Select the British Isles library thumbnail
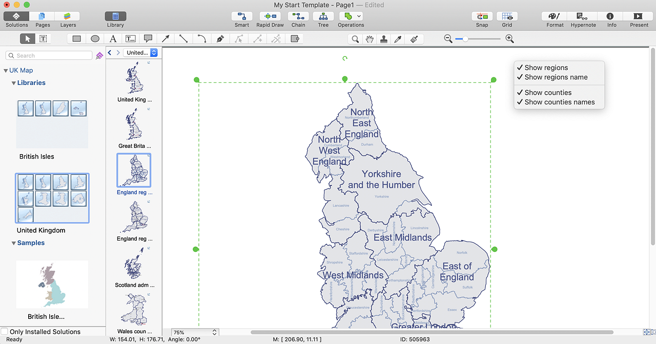Image resolution: width=656 pixels, height=344 pixels. click(x=52, y=124)
